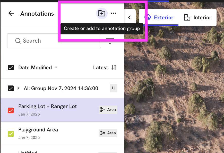Expand the AI: Group Nov 7 tree arrow
The width and height of the screenshot is (224, 153).
[19, 88]
